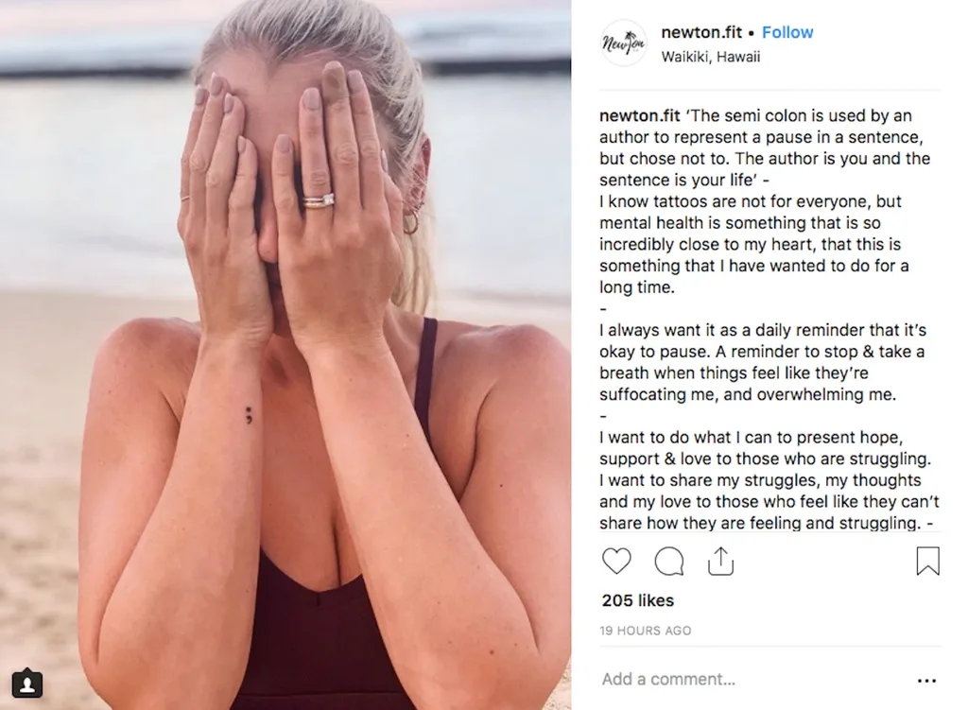The height and width of the screenshot is (710, 968).
Task: Open the newton.fit profile avatar
Action: click(624, 43)
